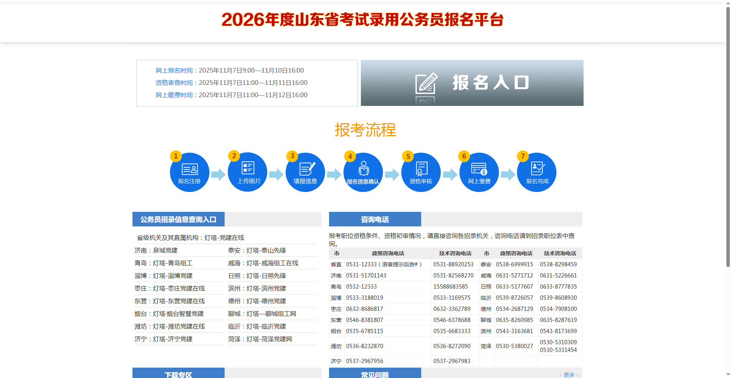Open the 网上缴费 step icon
This screenshot has height=378, width=731.
pyautogui.click(x=479, y=172)
